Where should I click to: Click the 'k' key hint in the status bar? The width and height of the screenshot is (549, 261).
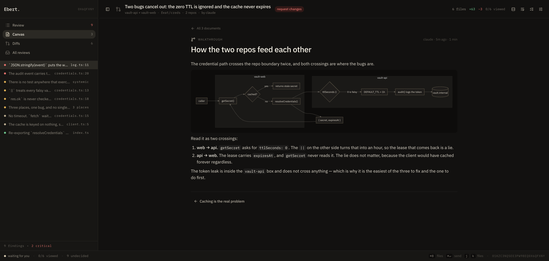(x=473, y=256)
